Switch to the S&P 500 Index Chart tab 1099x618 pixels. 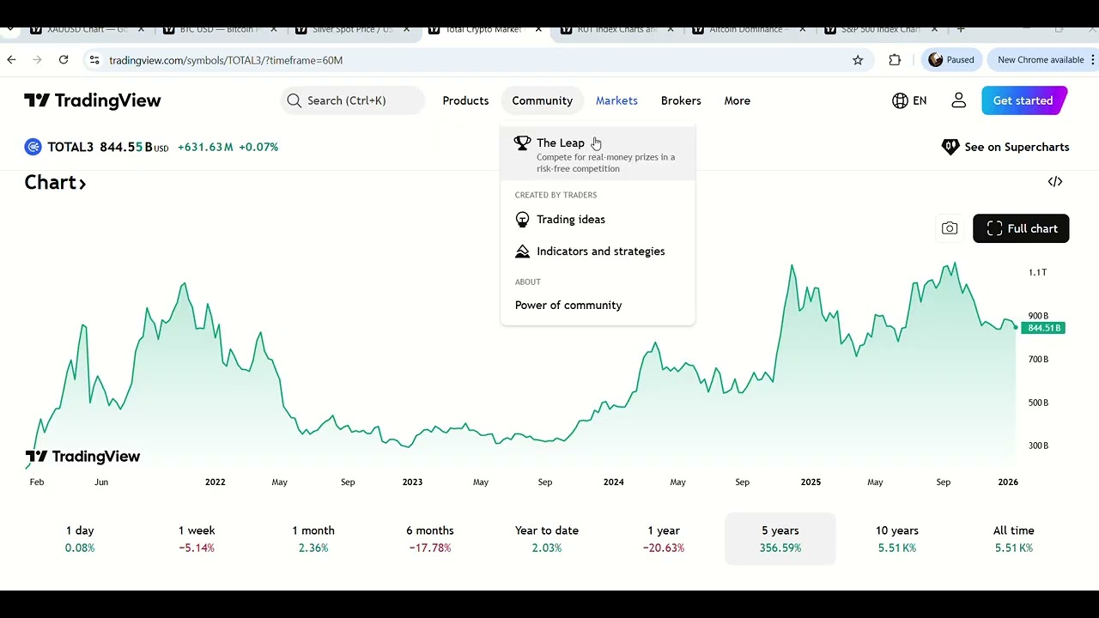(x=879, y=29)
